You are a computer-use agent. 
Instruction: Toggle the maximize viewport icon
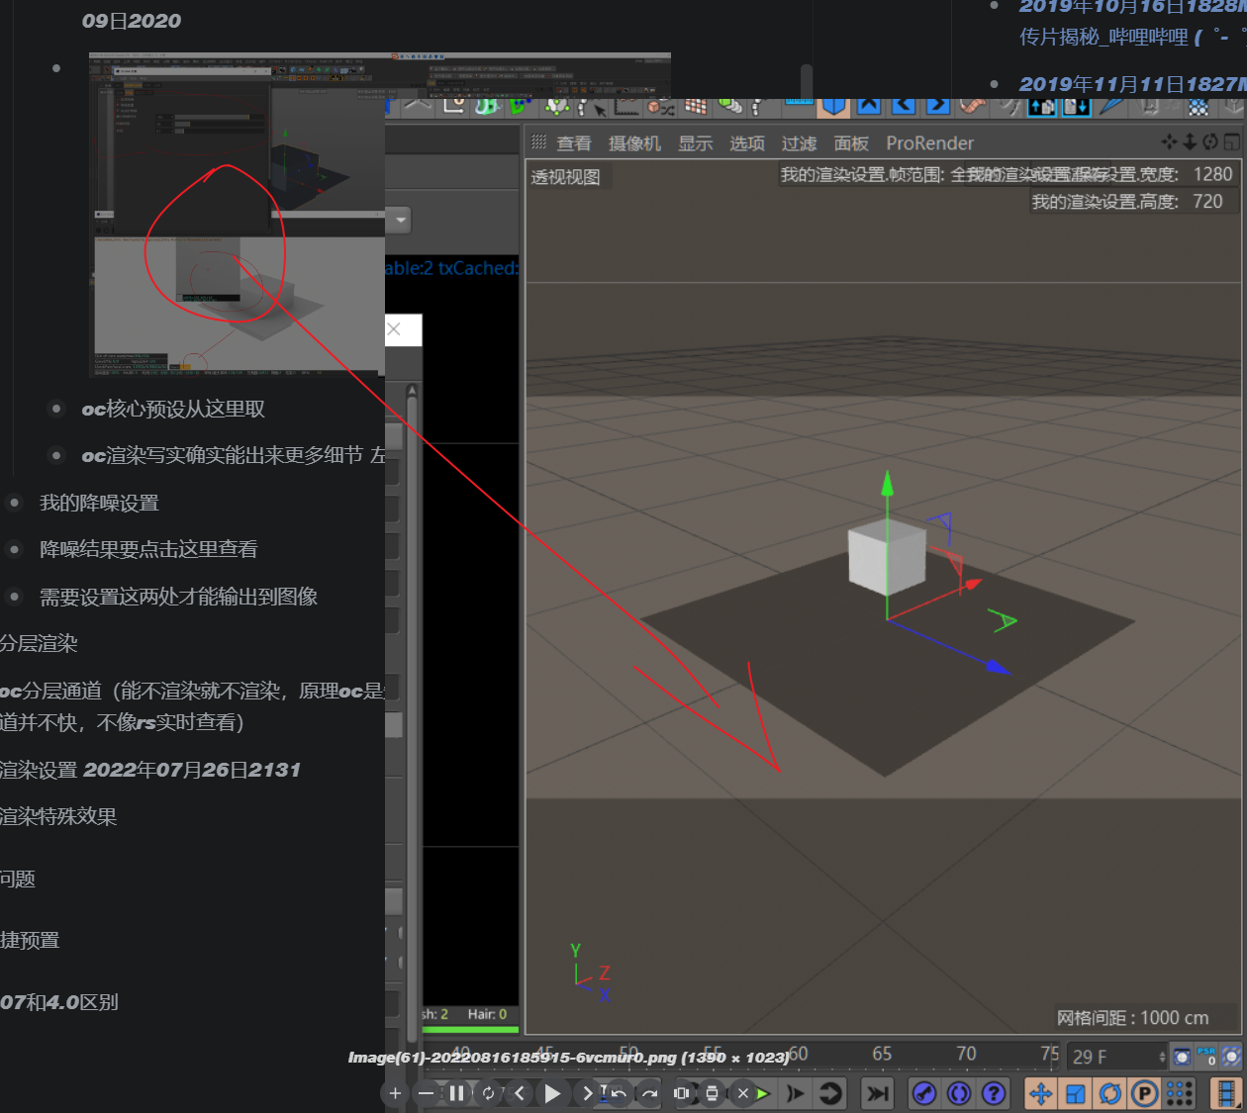(x=1231, y=142)
